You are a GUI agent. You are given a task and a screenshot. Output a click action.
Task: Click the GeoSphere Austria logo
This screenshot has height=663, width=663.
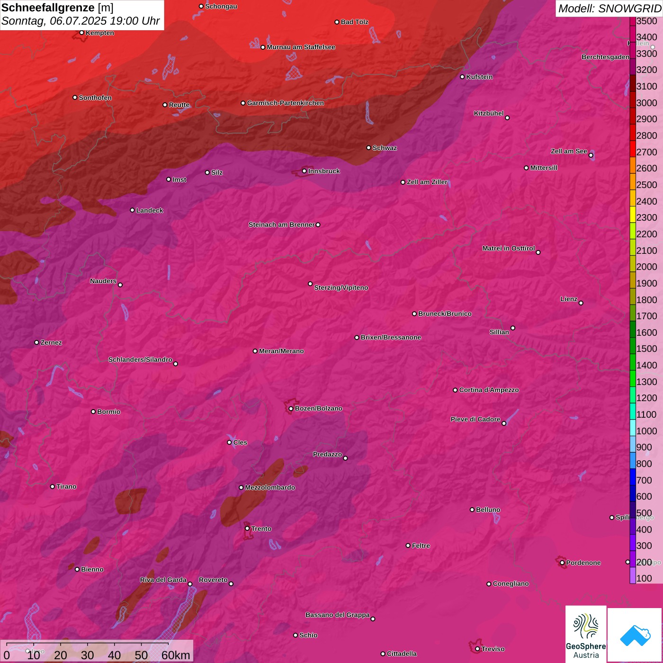click(586, 634)
